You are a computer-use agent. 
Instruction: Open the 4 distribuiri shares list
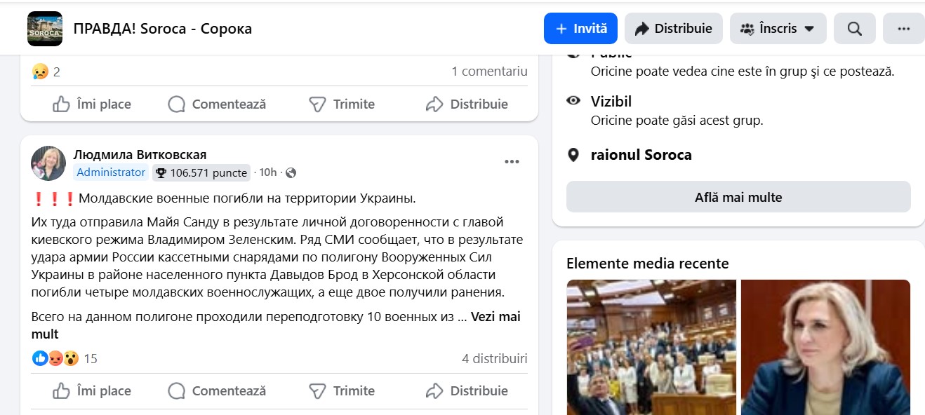(494, 359)
